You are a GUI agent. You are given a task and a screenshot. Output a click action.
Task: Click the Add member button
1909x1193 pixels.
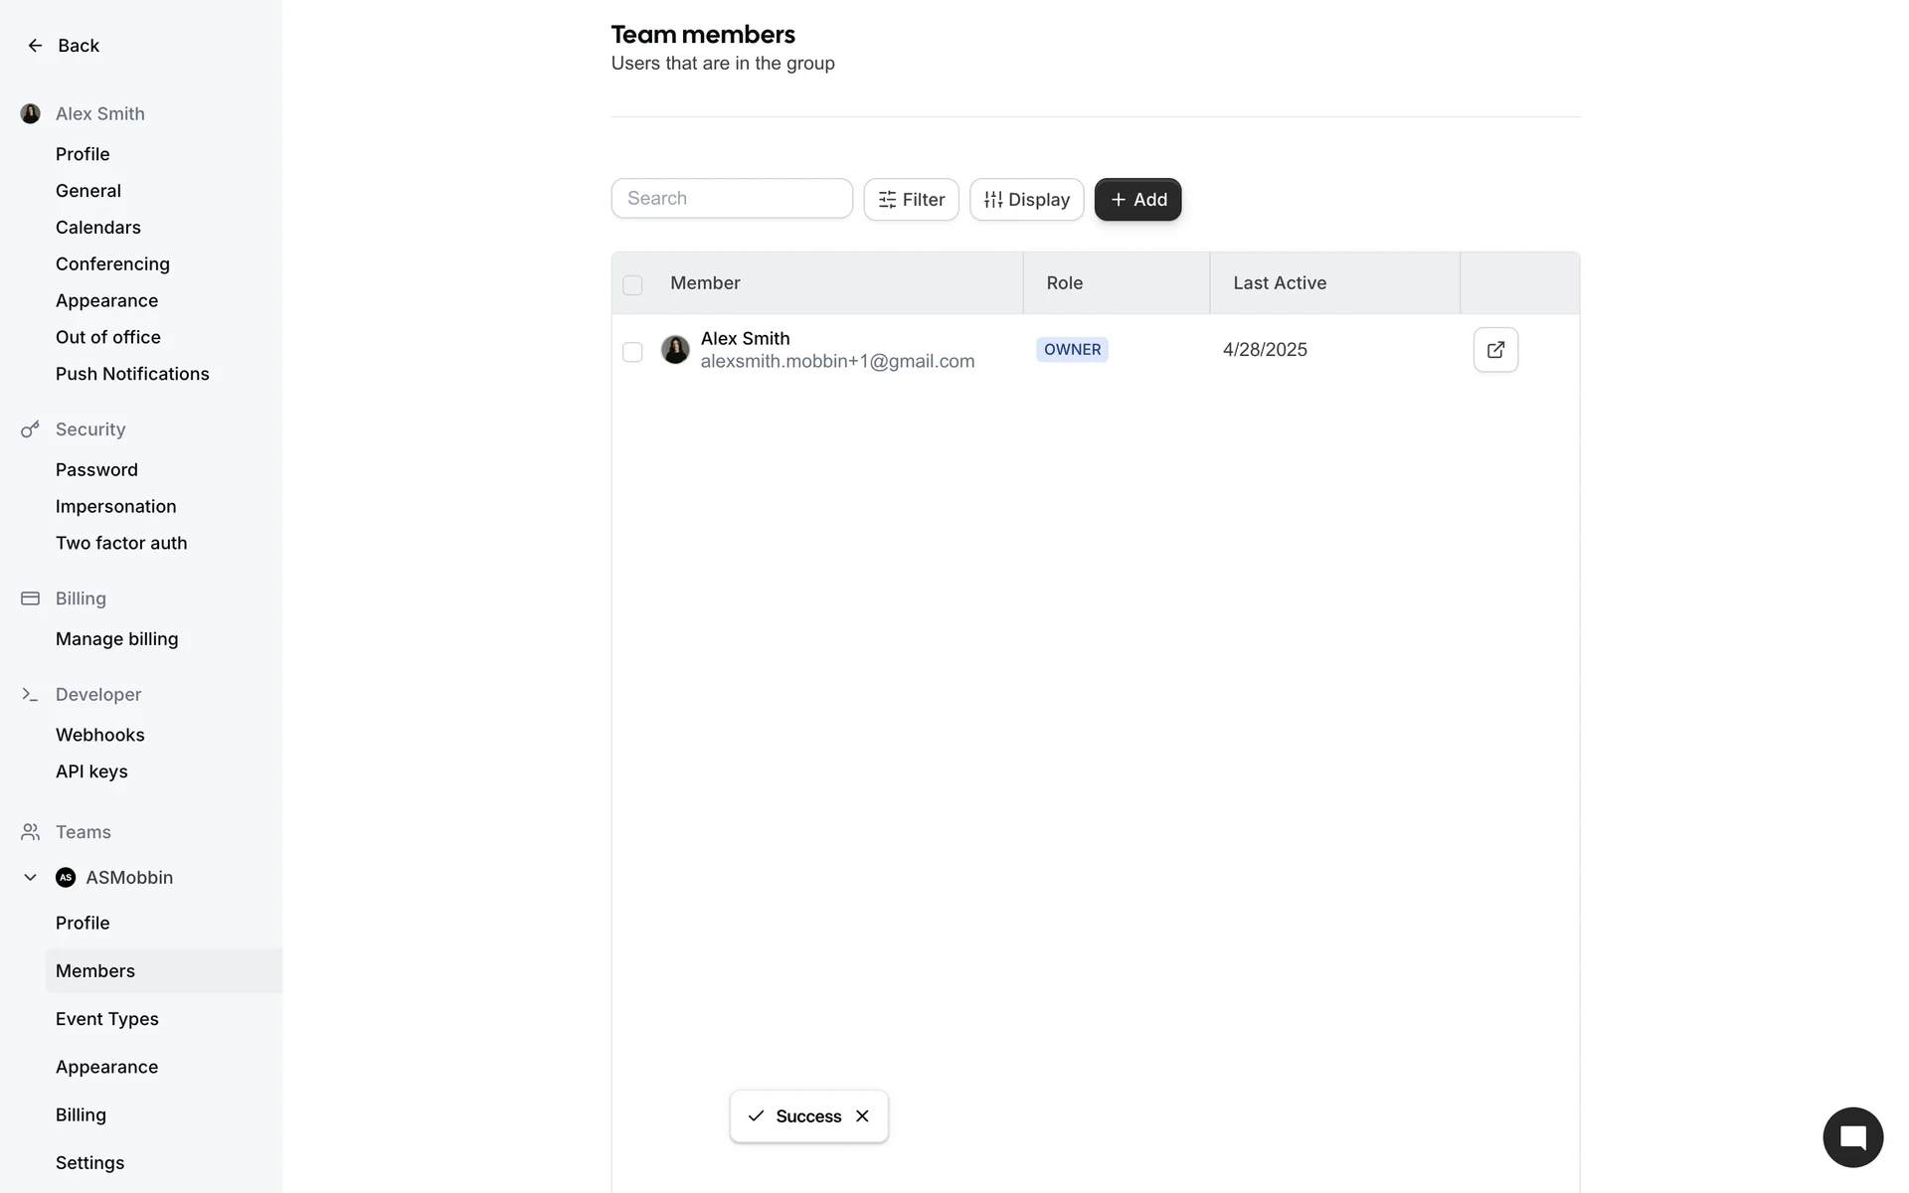pyautogui.click(x=1137, y=200)
